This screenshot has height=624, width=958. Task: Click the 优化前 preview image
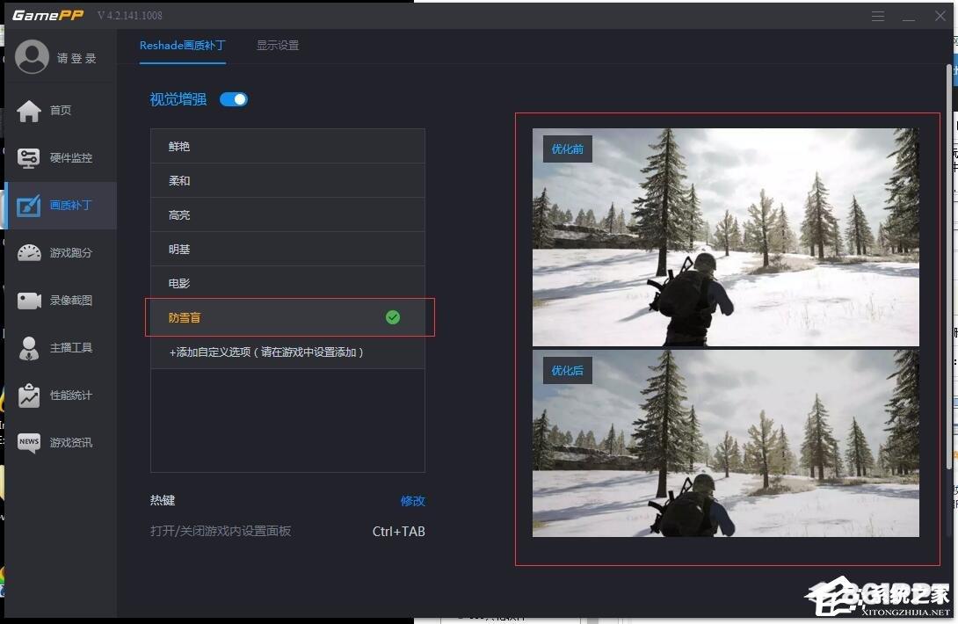(x=726, y=237)
